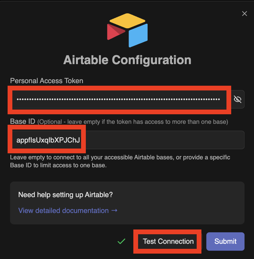This screenshot has height=259, width=254.
Task: Click Test Connection
Action: pyautogui.click(x=167, y=242)
